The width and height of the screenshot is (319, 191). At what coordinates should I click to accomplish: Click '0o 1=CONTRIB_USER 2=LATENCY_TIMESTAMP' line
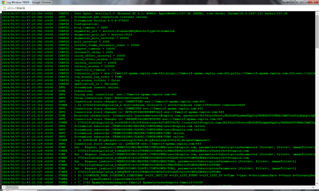coord(158,175)
